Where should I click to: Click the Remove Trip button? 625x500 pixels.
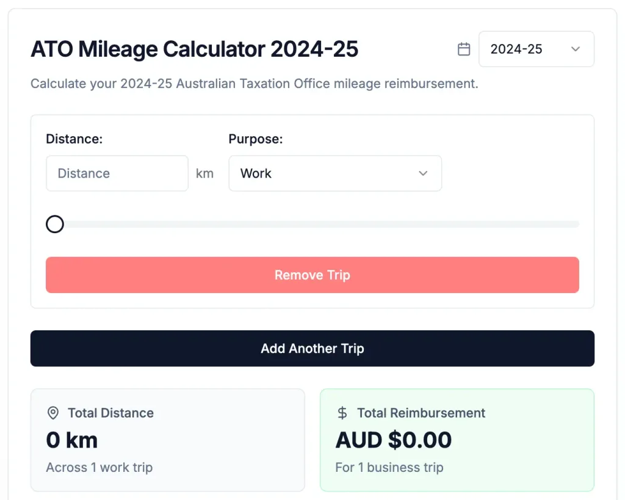click(312, 275)
